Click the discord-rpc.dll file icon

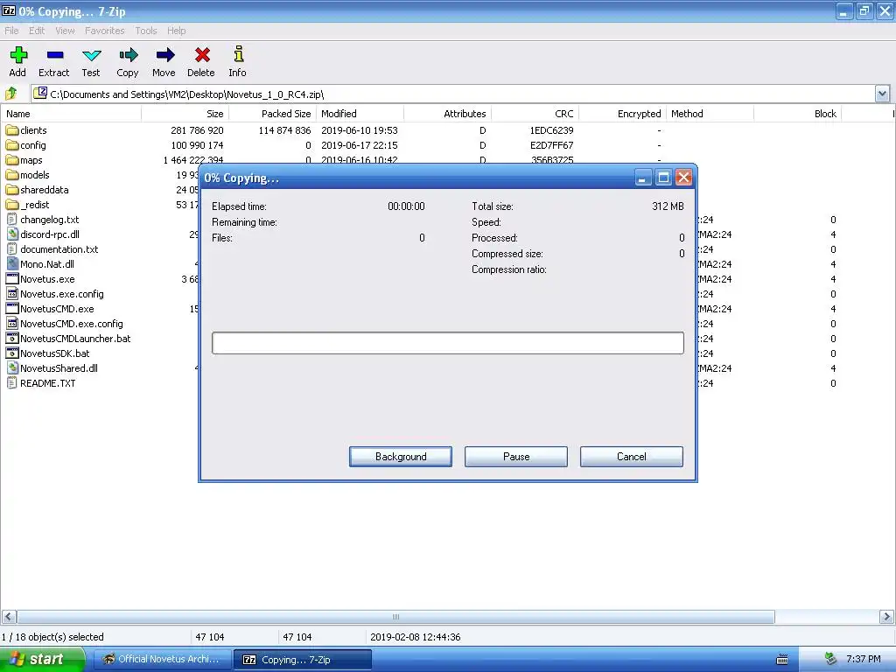tap(12, 234)
